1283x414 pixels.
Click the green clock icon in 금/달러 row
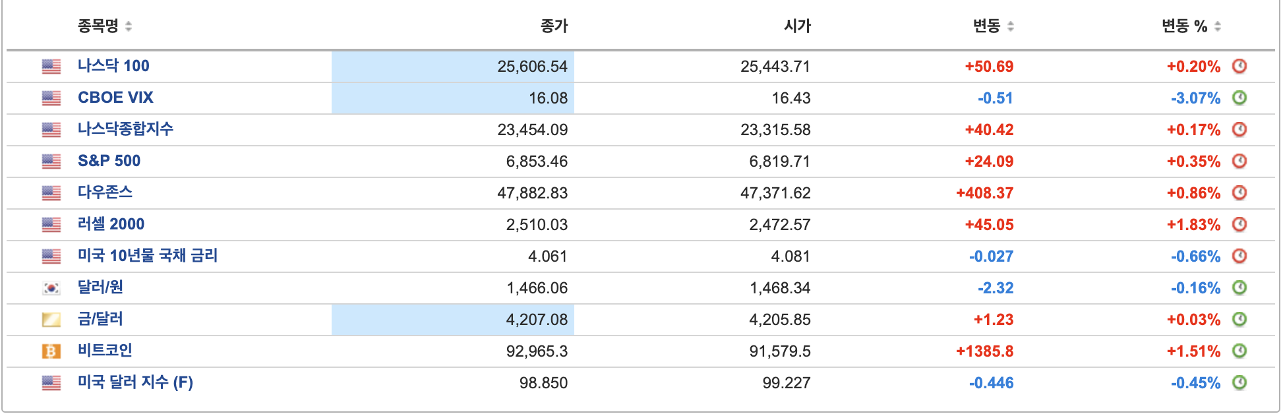coord(1239,319)
